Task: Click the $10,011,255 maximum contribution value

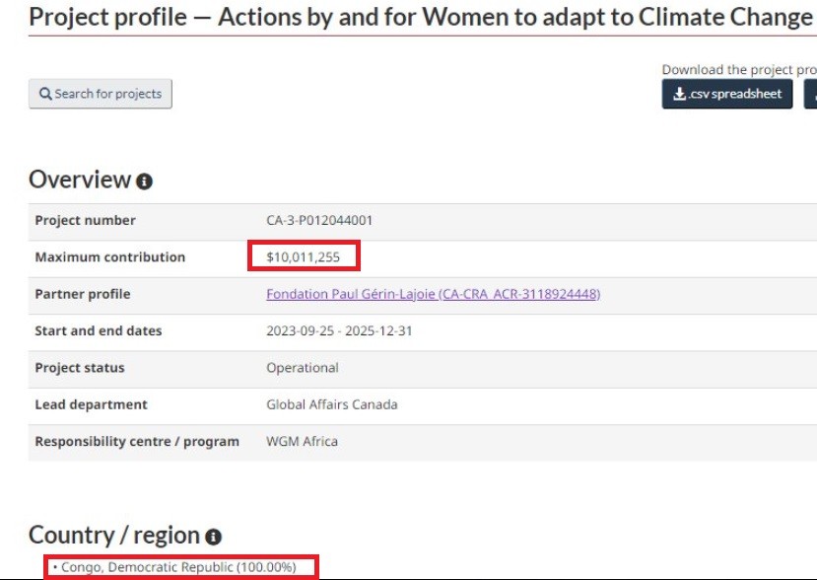Action: (303, 256)
